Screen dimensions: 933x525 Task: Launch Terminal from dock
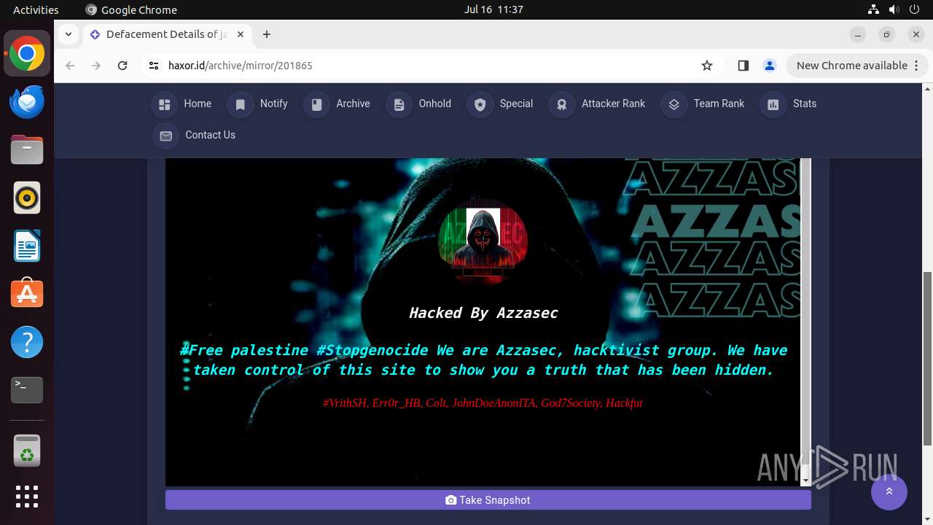pyautogui.click(x=27, y=390)
